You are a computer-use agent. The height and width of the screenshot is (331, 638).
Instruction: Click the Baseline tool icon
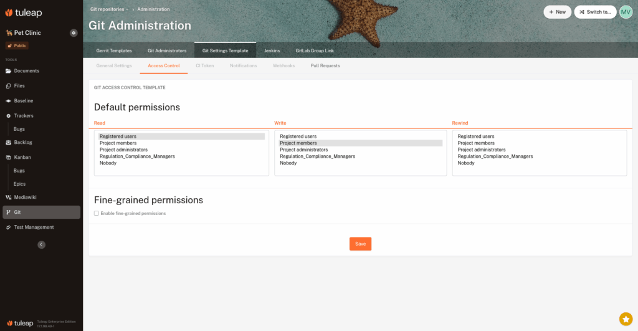[x=8, y=101]
